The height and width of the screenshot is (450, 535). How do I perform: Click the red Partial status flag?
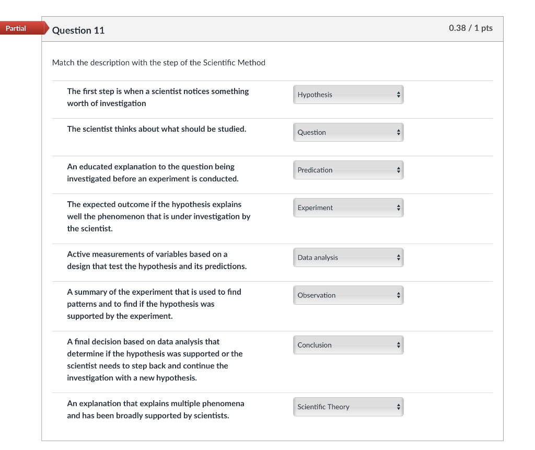pyautogui.click(x=24, y=28)
